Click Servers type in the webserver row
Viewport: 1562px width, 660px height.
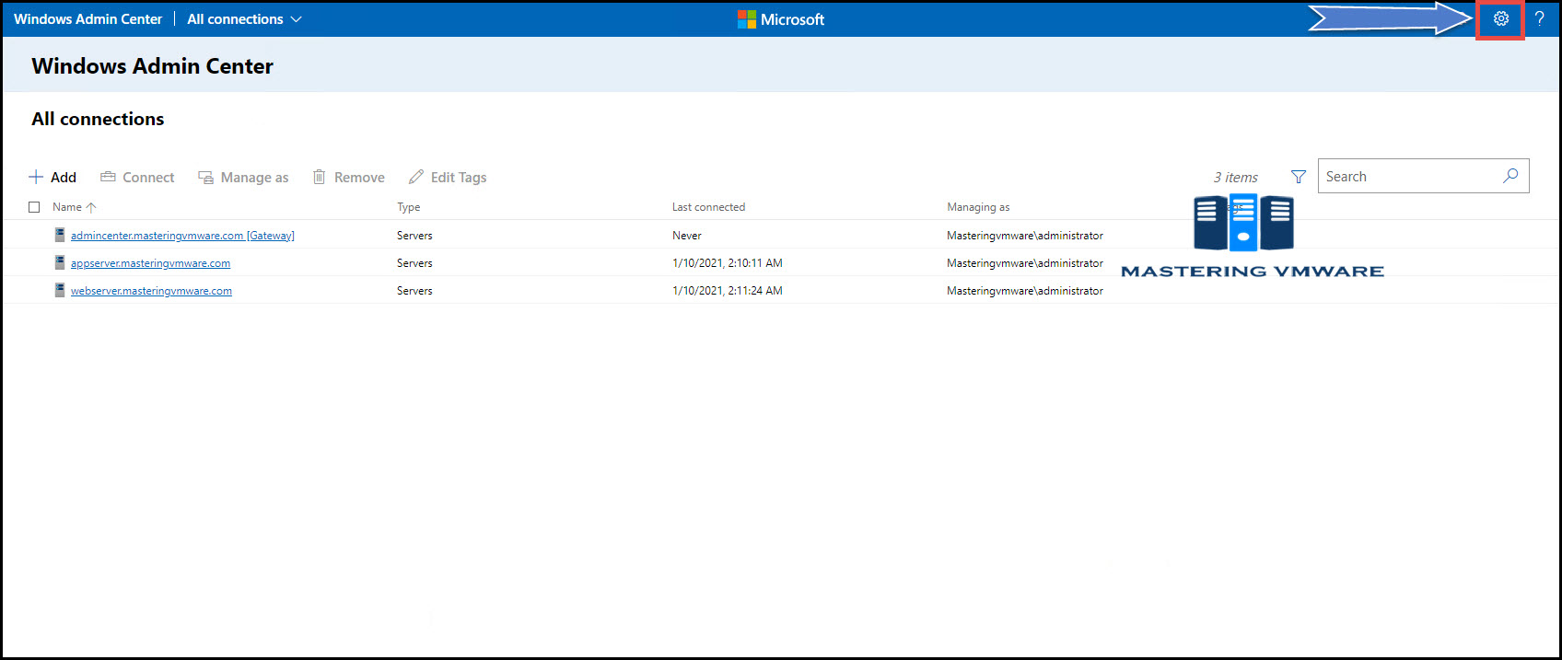(x=414, y=291)
